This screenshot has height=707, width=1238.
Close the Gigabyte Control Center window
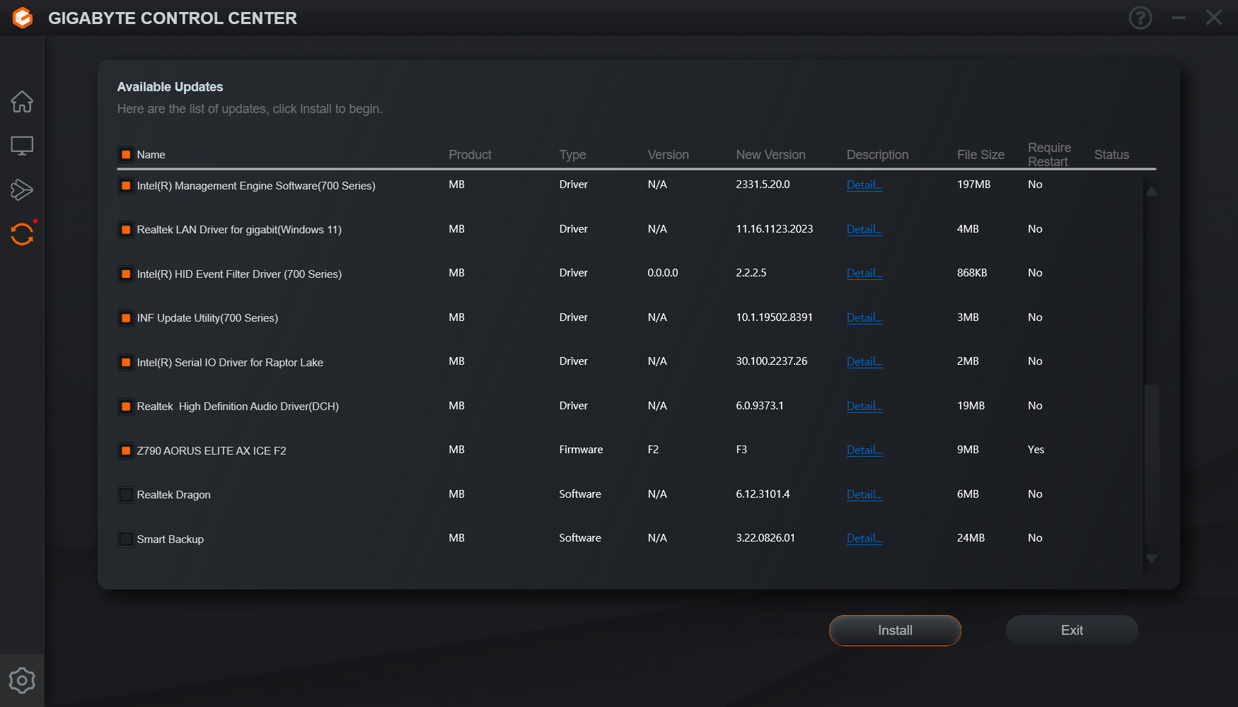coord(1214,18)
